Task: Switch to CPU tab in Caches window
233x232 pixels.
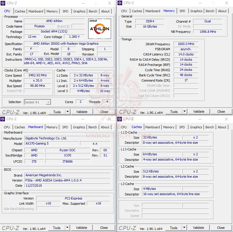Action: point(124,127)
